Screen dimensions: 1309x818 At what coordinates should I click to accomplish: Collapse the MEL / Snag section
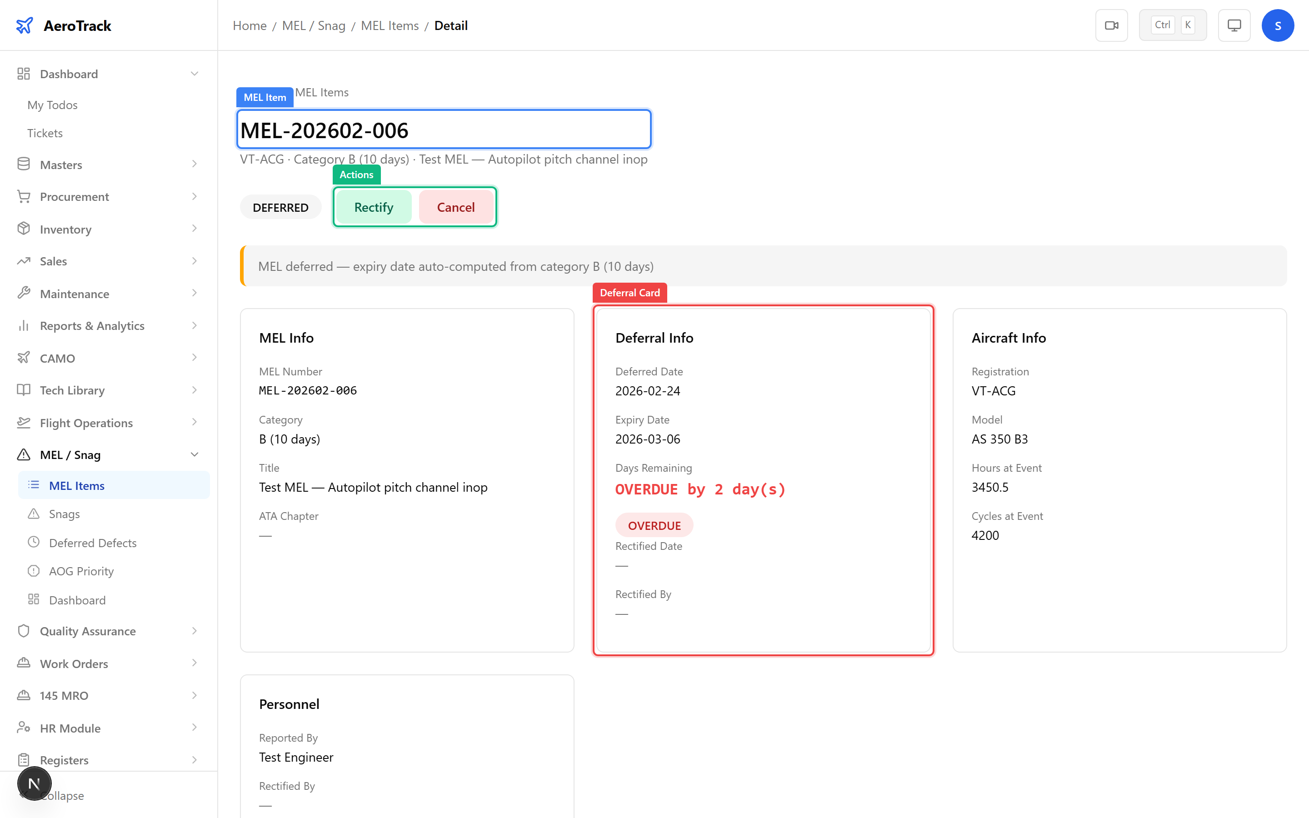pos(195,454)
